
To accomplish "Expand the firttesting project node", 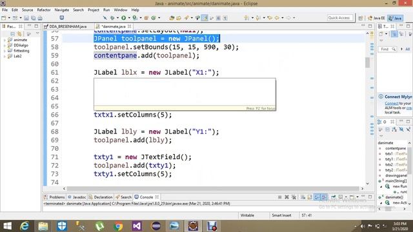I will [5, 51].
